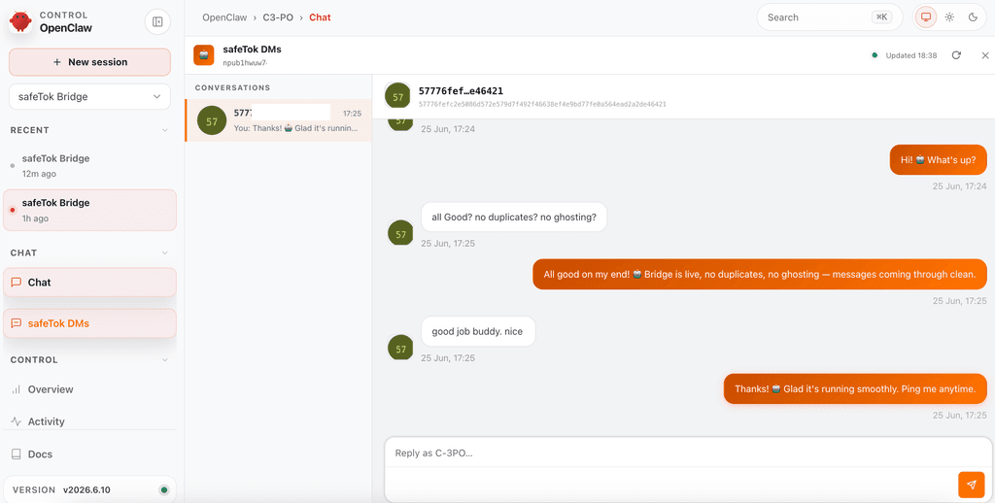Collapse the RECENT section chevron
This screenshot has width=995, height=503.
(165, 130)
